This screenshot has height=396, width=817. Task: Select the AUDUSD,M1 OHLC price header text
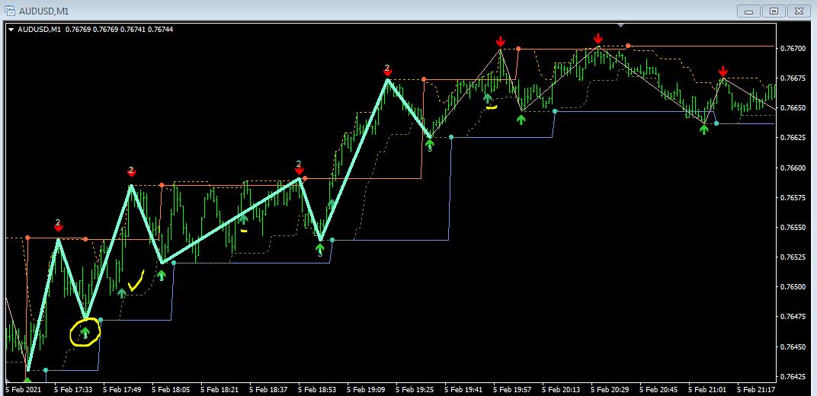coord(95,30)
